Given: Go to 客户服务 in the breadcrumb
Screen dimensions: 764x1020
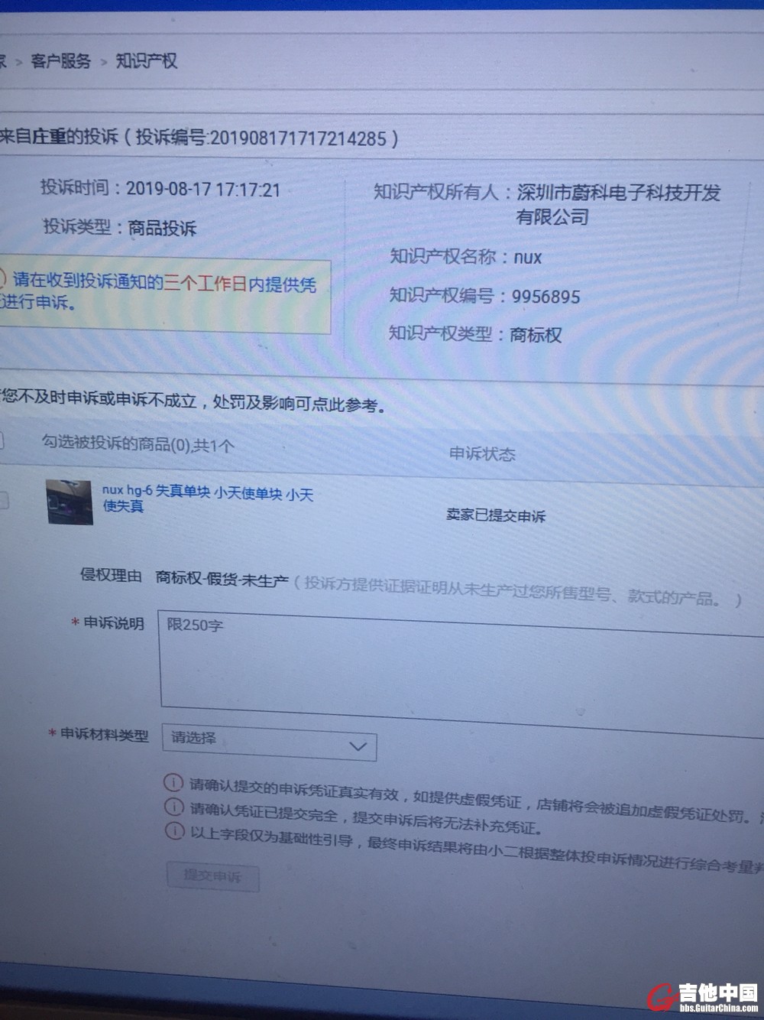Looking at the screenshot, I should [x=60, y=61].
